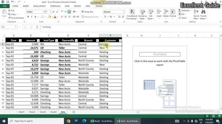
Task: Switch to Sheet1 worksheet tab
Action: click(22, 112)
